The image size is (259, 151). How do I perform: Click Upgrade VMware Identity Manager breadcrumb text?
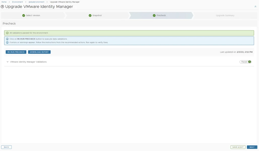[65, 2]
